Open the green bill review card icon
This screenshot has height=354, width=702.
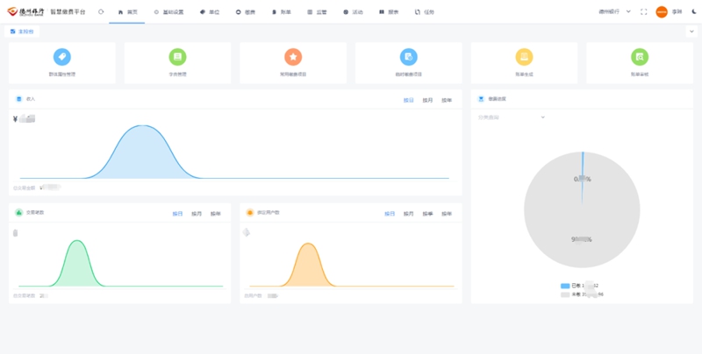640,57
